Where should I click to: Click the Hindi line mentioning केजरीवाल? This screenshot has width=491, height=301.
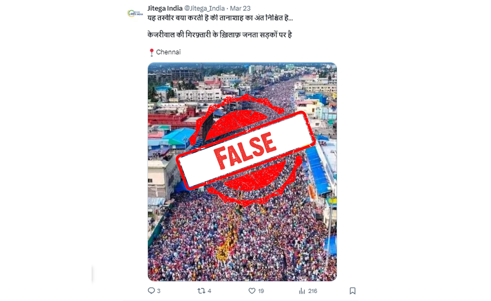click(219, 35)
